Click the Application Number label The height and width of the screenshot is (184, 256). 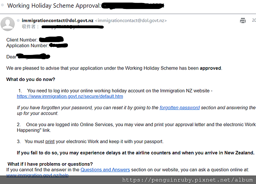pos(27,45)
